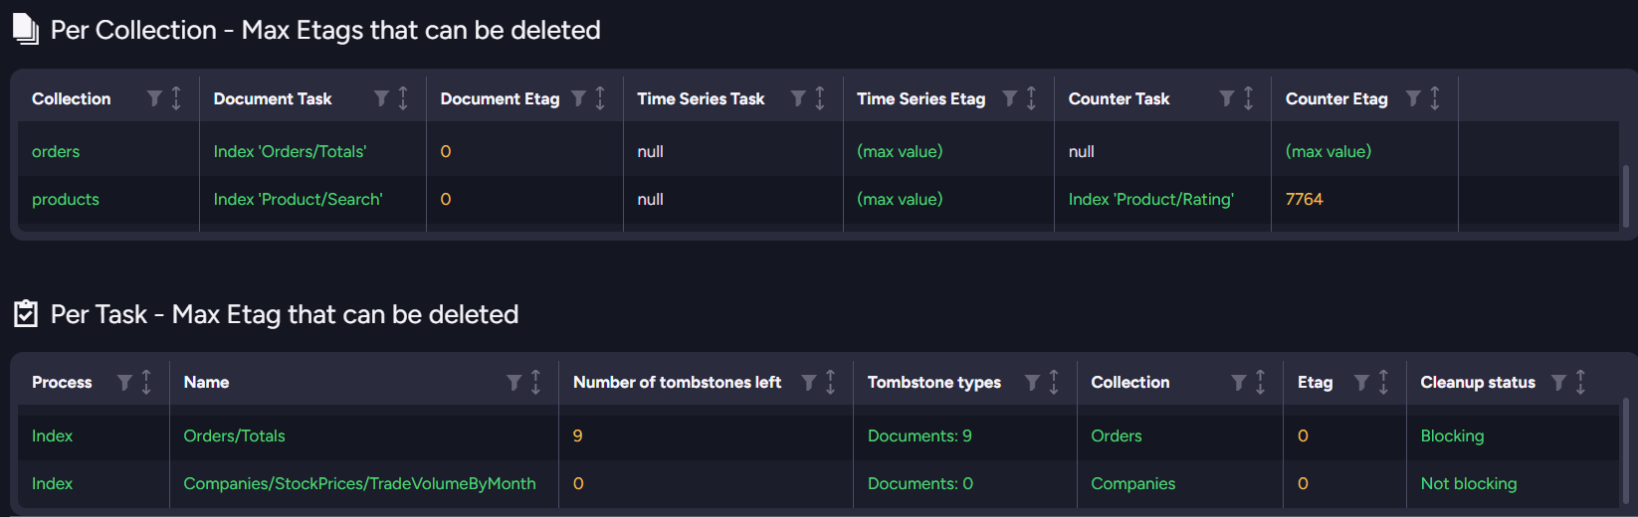The height and width of the screenshot is (517, 1638).
Task: Filter the Document Task column
Action: tap(381, 98)
